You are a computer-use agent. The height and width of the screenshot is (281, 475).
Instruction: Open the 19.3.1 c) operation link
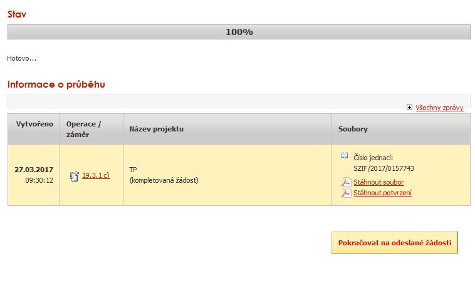click(96, 175)
